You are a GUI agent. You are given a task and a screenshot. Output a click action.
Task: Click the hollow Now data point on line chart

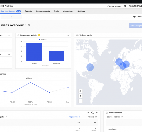tap(68, 87)
